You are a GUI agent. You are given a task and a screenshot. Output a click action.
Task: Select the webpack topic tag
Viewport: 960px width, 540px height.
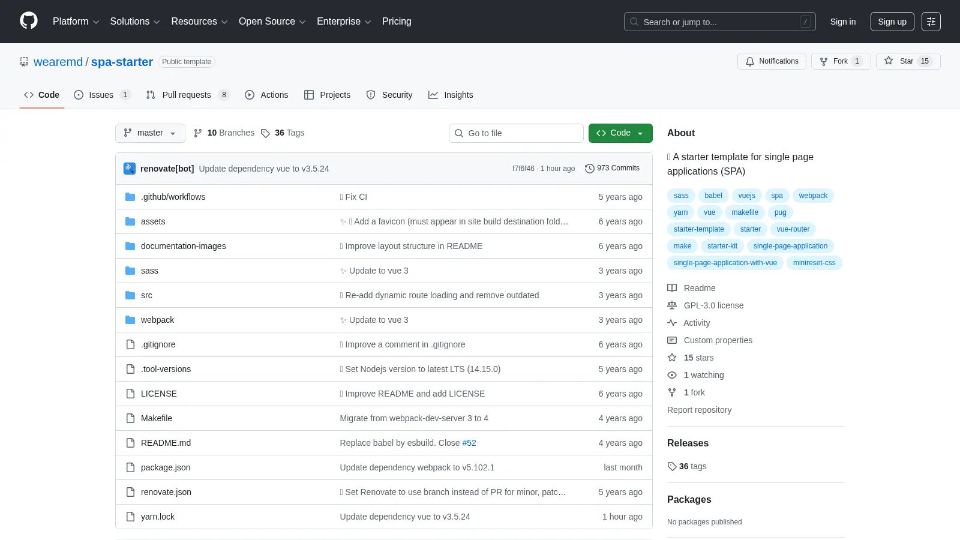click(x=813, y=196)
